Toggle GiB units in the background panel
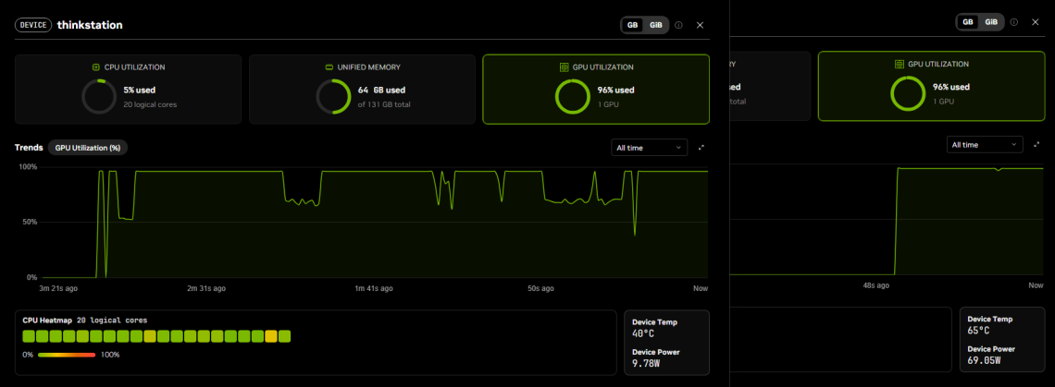This screenshot has width=1055, height=387. 991,21
